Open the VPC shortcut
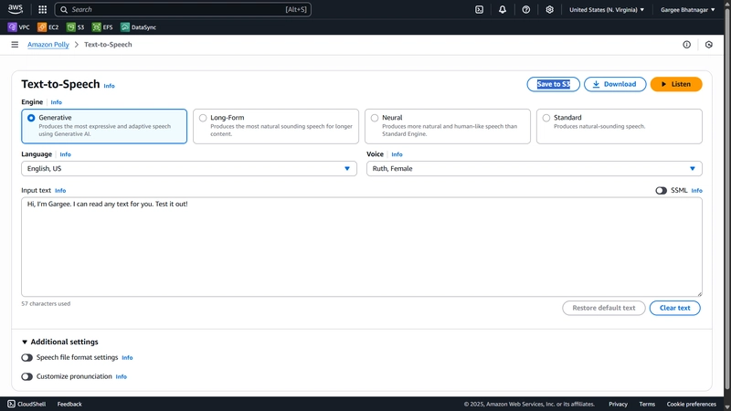 tap(18, 27)
